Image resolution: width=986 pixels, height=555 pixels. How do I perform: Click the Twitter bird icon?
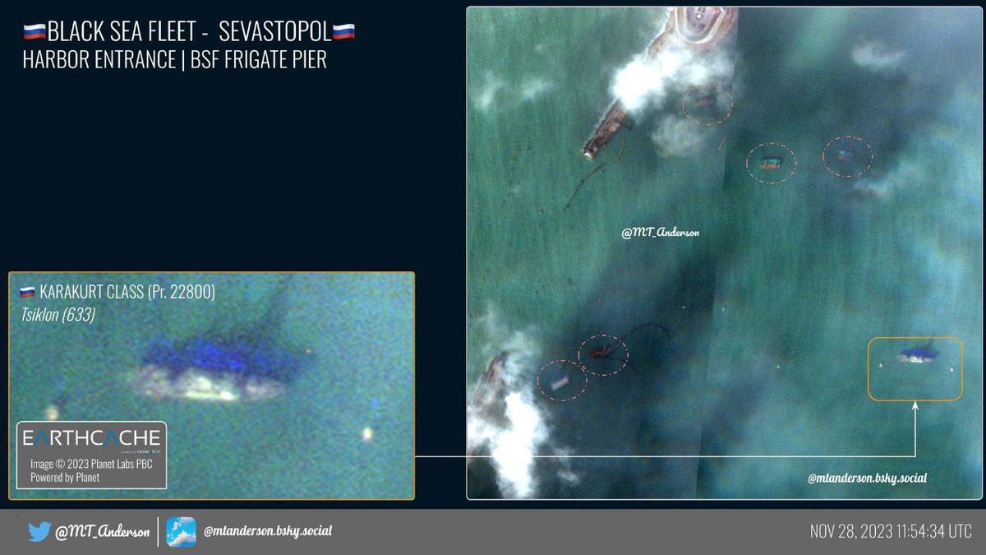pyautogui.click(x=39, y=532)
